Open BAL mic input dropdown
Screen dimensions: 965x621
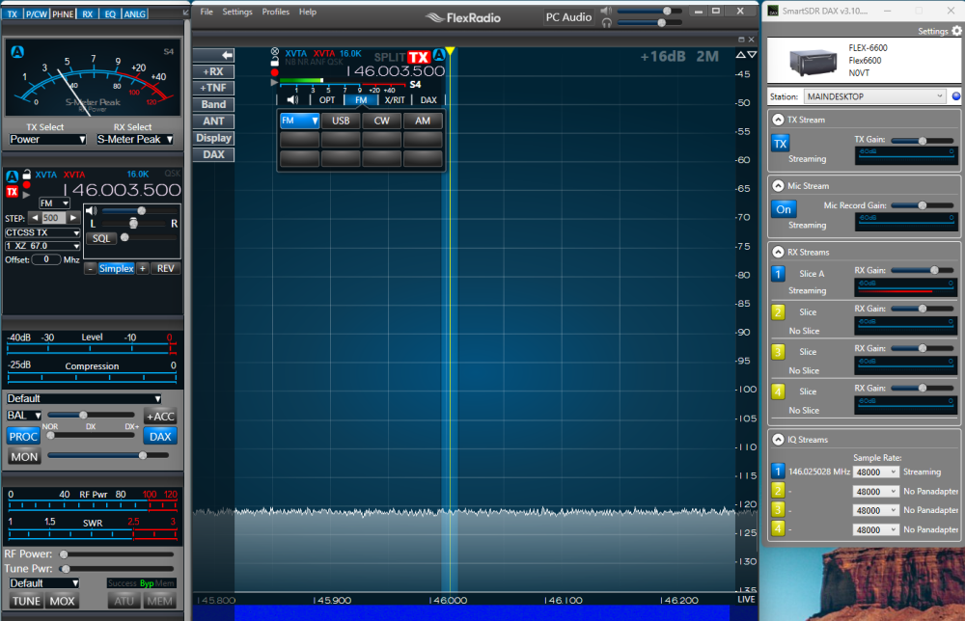click(24, 416)
